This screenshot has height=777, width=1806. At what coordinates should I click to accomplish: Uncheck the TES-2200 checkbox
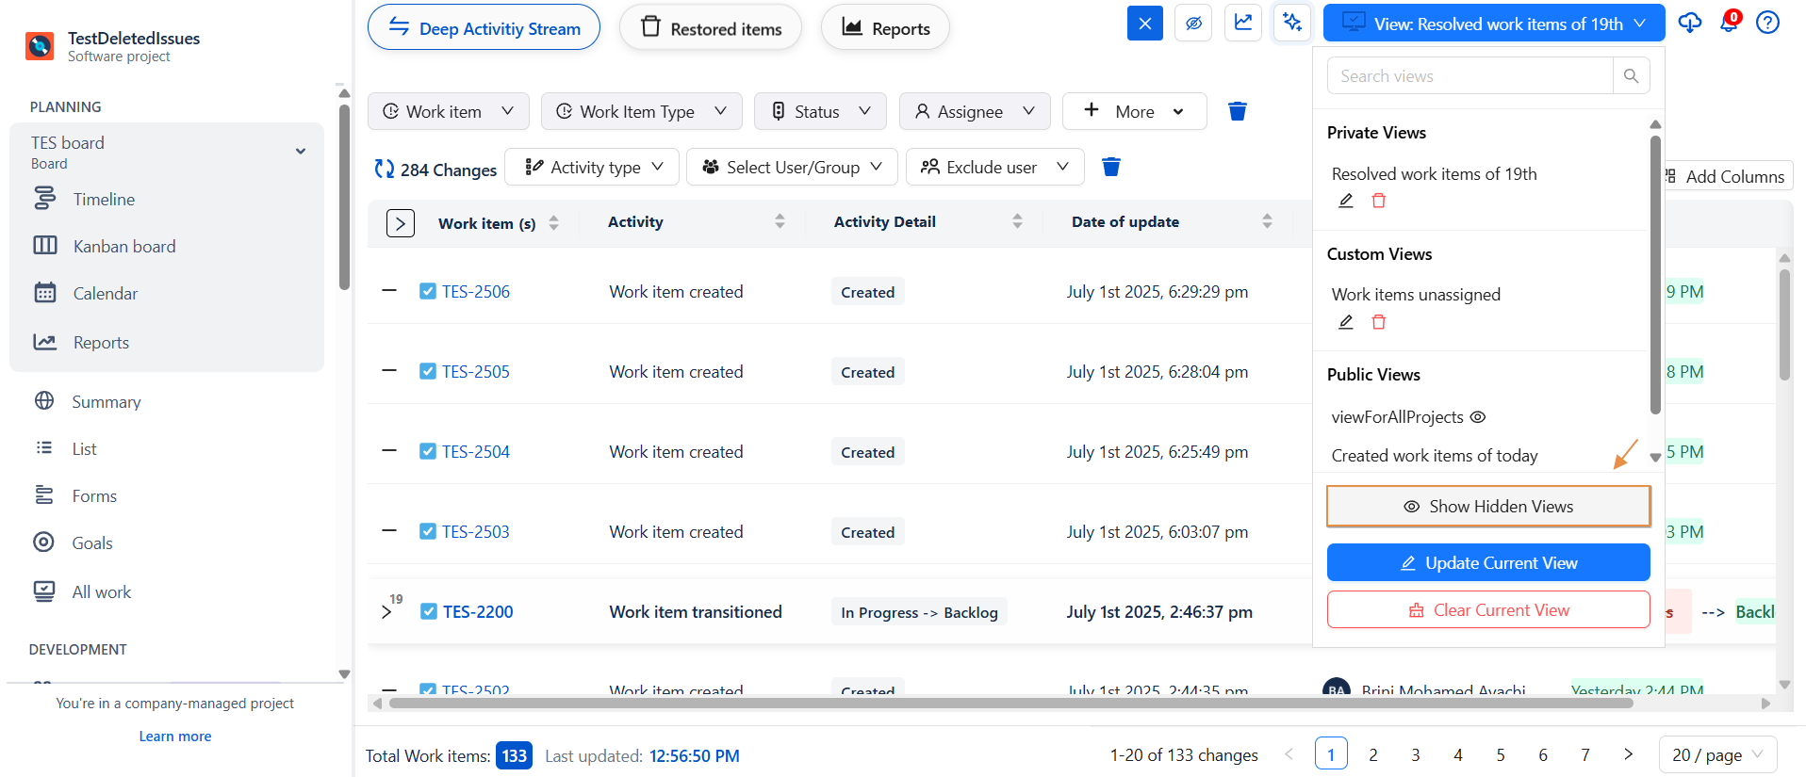click(x=428, y=612)
